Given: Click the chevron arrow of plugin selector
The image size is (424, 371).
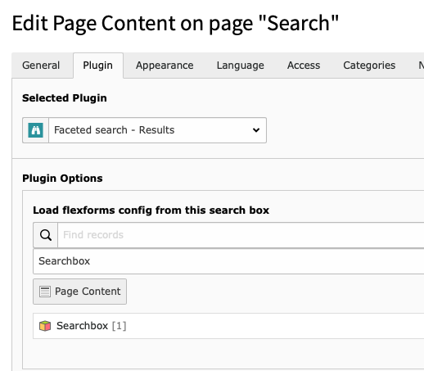Looking at the screenshot, I should point(256,130).
